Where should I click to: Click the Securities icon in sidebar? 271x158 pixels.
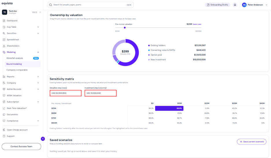(x=4, y=33)
